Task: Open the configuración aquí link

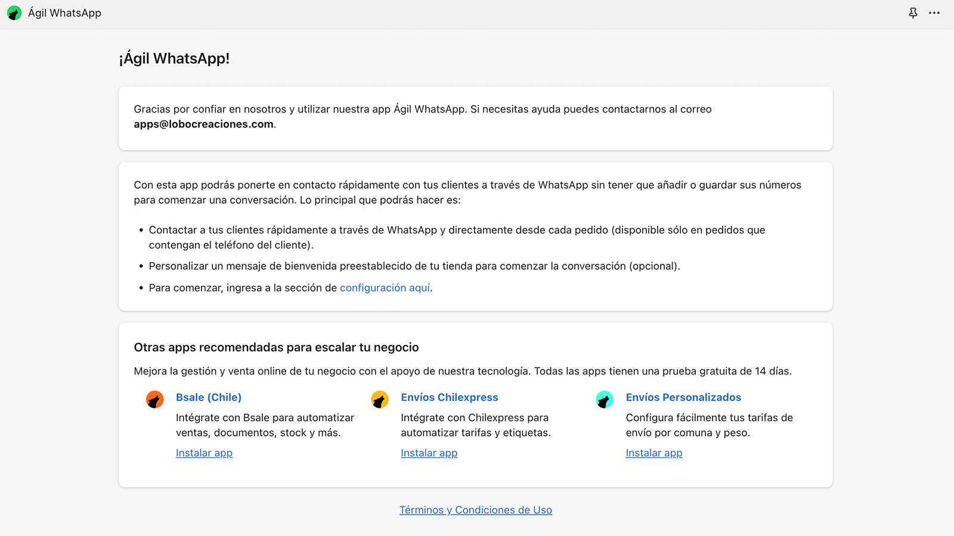Action: pyautogui.click(x=385, y=288)
